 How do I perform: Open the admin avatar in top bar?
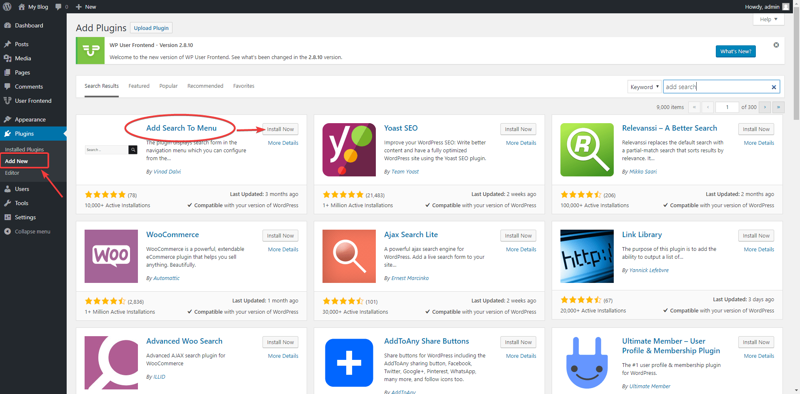coord(786,7)
